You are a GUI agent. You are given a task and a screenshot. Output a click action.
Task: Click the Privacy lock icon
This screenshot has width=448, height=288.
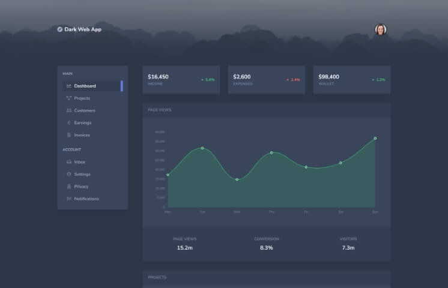pos(69,187)
